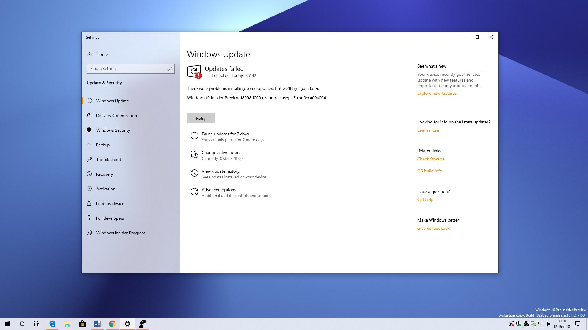588x330 pixels.
Task: Switch to Google Chrome on taskbar
Action: (x=112, y=324)
